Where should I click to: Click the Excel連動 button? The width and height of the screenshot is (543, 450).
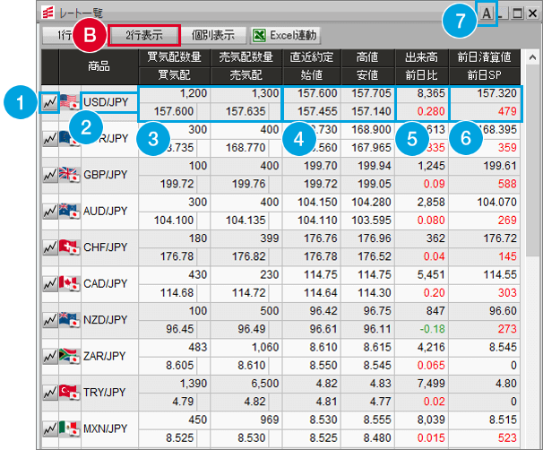point(285,35)
